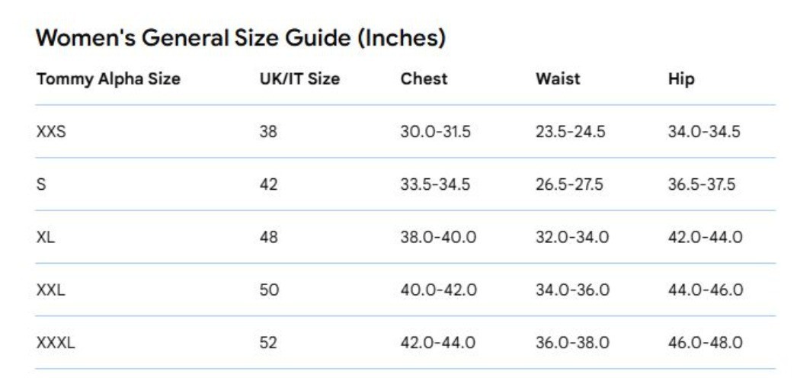The height and width of the screenshot is (381, 797).
Task: Select the XXL size row label
Action: pyautogui.click(x=50, y=290)
